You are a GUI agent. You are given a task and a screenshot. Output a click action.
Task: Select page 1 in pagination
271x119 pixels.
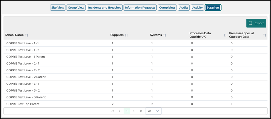(127, 111)
